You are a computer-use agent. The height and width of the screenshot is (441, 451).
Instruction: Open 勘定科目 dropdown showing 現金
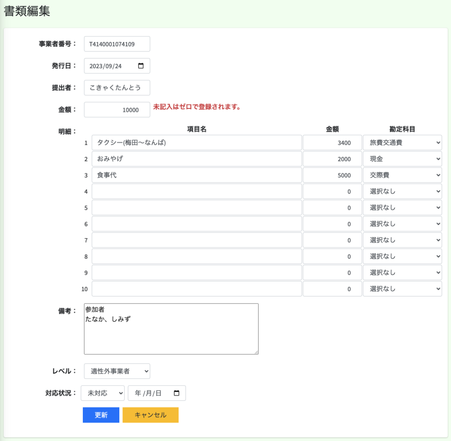point(402,159)
